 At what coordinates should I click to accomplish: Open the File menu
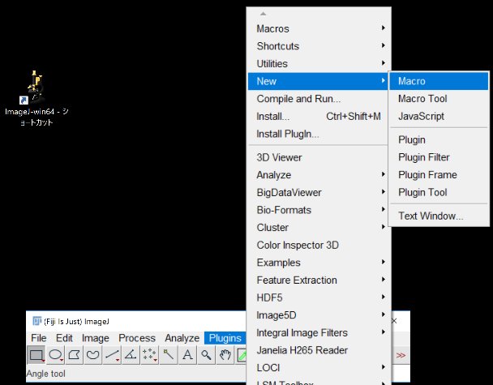(x=39, y=338)
